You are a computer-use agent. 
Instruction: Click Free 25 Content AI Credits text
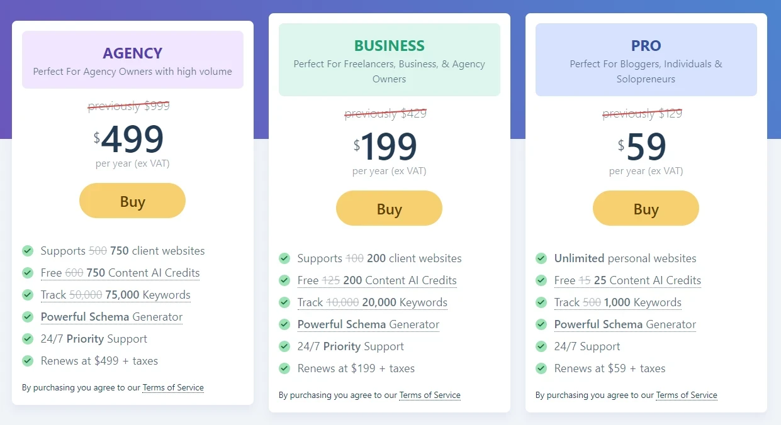point(627,280)
